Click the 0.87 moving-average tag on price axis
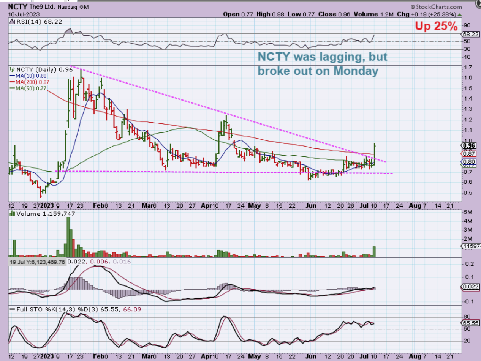481x361 pixels. click(x=468, y=153)
